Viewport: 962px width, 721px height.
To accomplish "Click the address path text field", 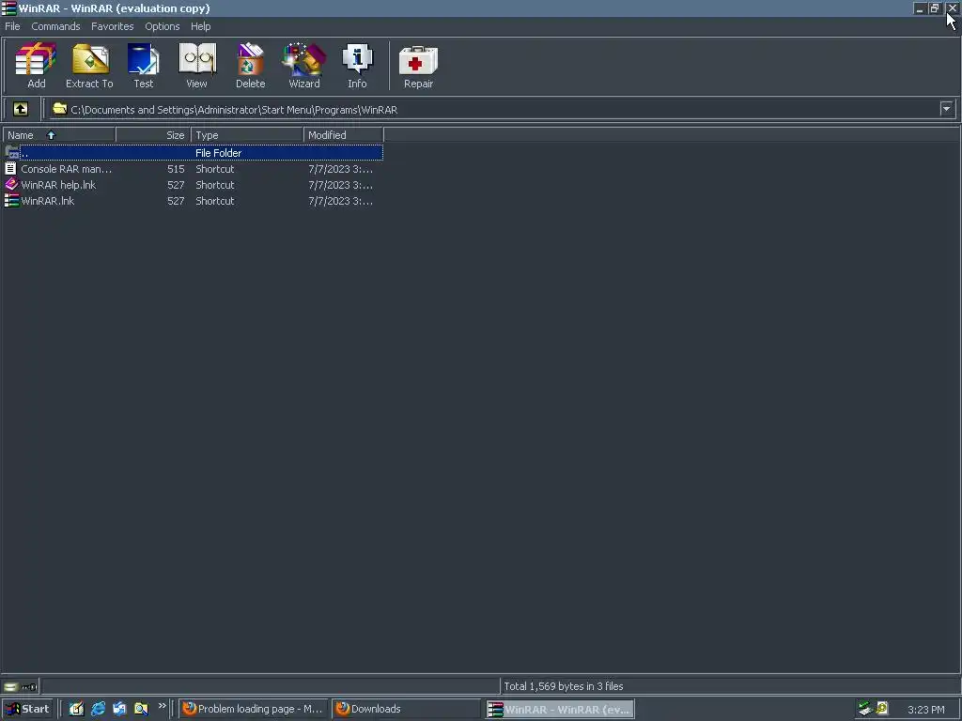I will click(x=494, y=109).
